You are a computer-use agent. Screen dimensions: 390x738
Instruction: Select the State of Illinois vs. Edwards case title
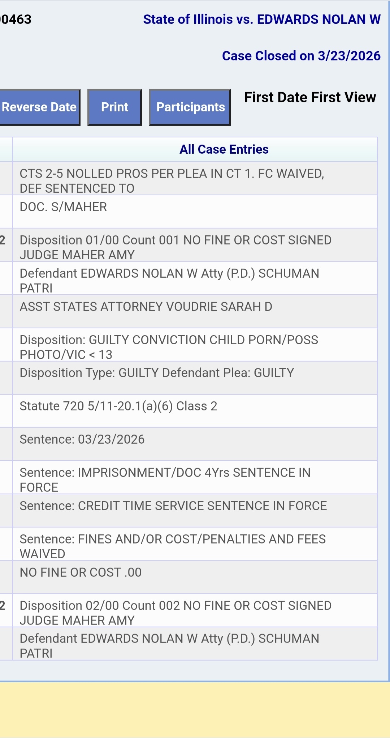click(x=261, y=20)
